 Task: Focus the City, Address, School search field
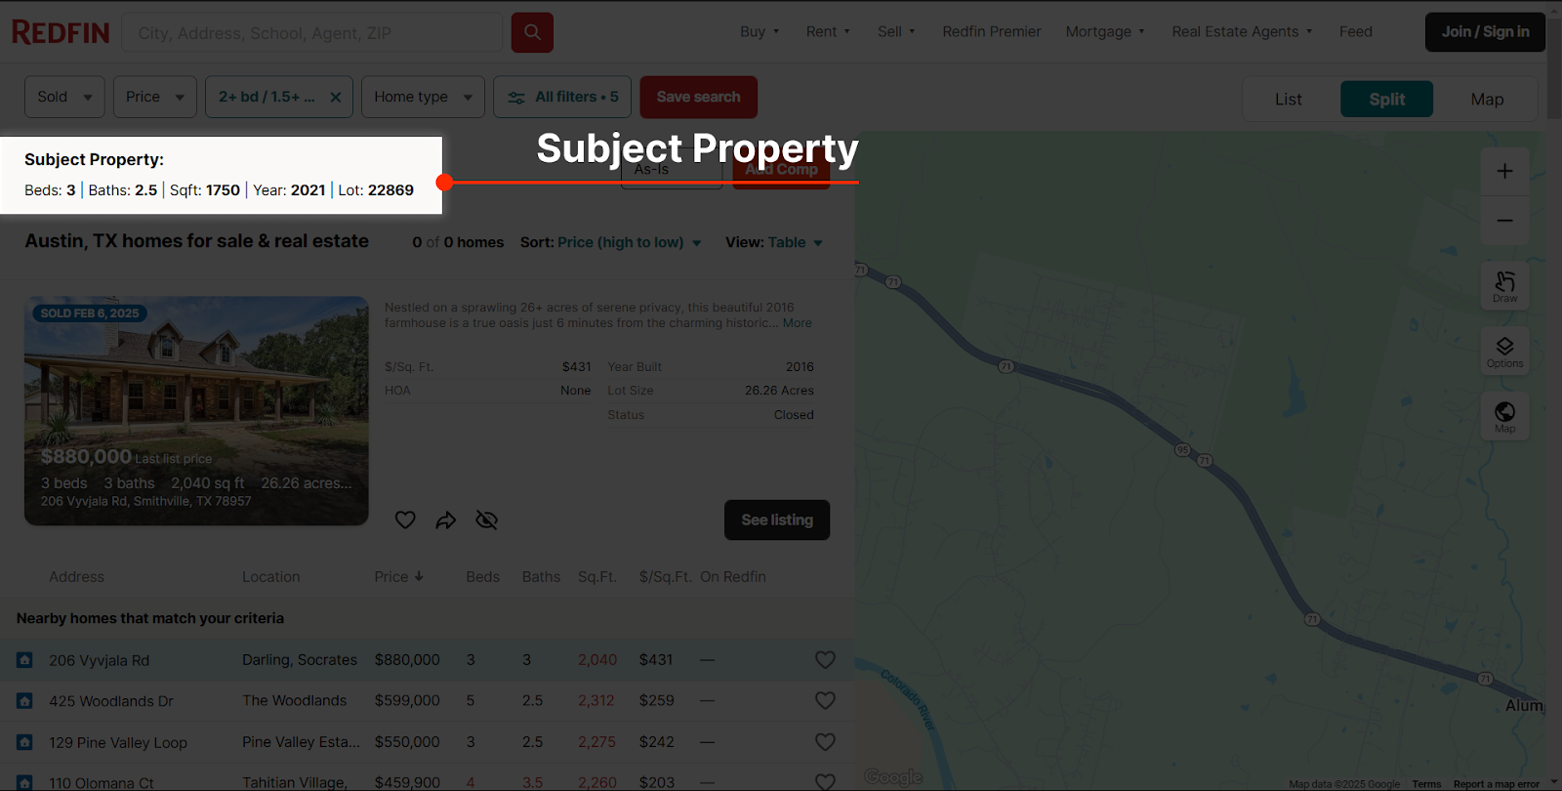[312, 32]
